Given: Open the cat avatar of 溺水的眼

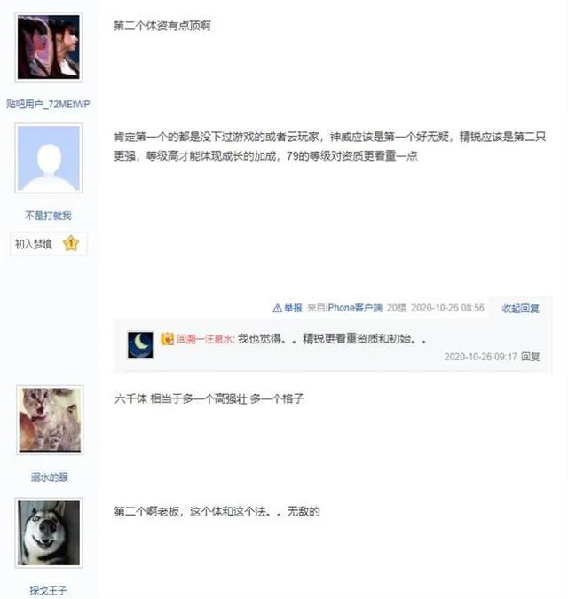Looking at the screenshot, I should [50, 420].
